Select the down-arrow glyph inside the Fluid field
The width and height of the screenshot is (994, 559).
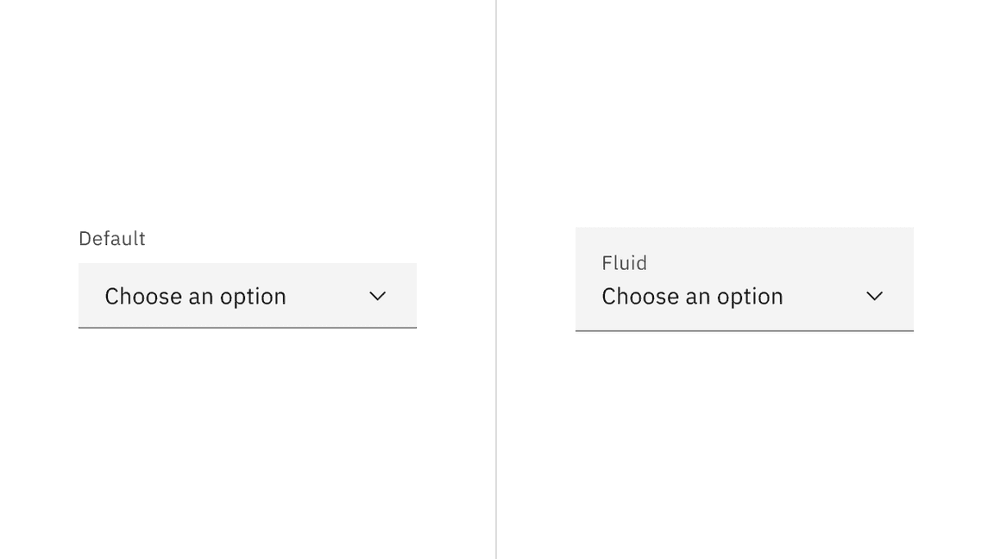click(874, 296)
